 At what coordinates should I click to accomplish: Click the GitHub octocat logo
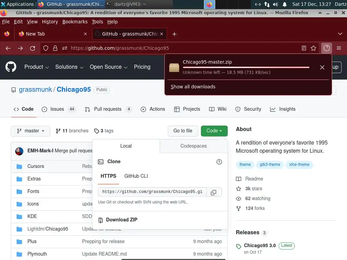click(x=11, y=67)
